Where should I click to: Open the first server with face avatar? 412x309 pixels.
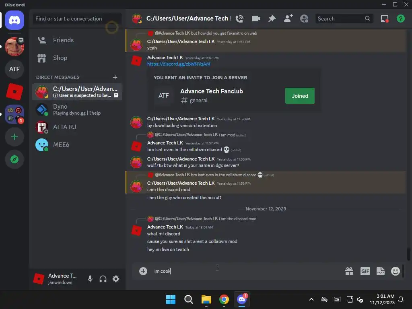click(14, 47)
